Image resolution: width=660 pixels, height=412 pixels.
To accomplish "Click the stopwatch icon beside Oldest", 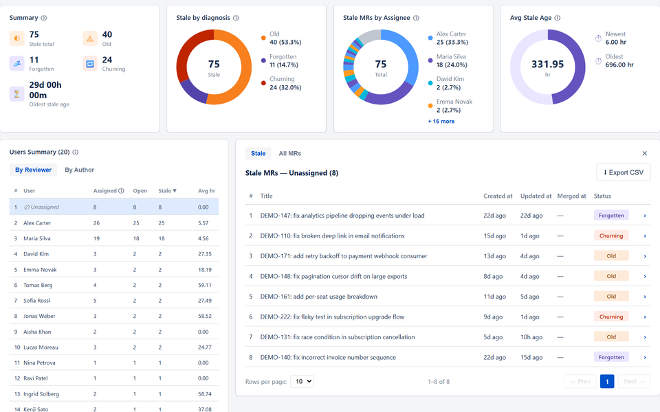I will (598, 61).
